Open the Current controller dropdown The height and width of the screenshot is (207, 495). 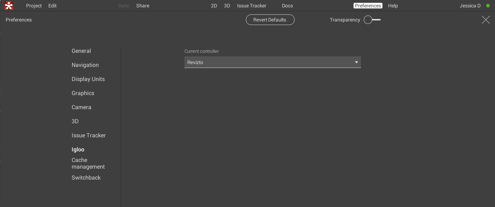[x=272, y=62]
